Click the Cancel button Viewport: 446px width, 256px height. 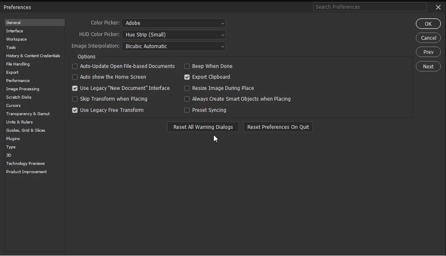[x=428, y=38]
